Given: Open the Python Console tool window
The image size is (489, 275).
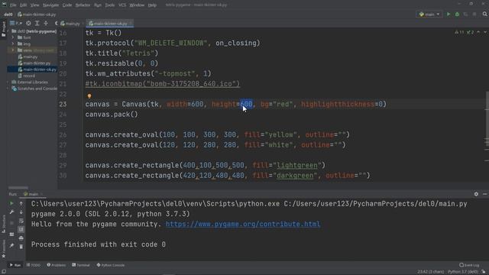Looking at the screenshot, I should click(x=110, y=265).
